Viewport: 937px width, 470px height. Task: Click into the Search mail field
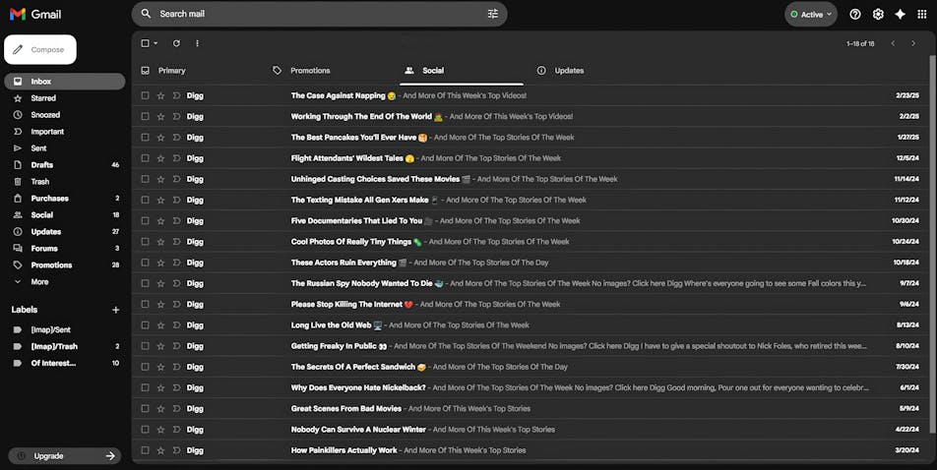point(315,14)
